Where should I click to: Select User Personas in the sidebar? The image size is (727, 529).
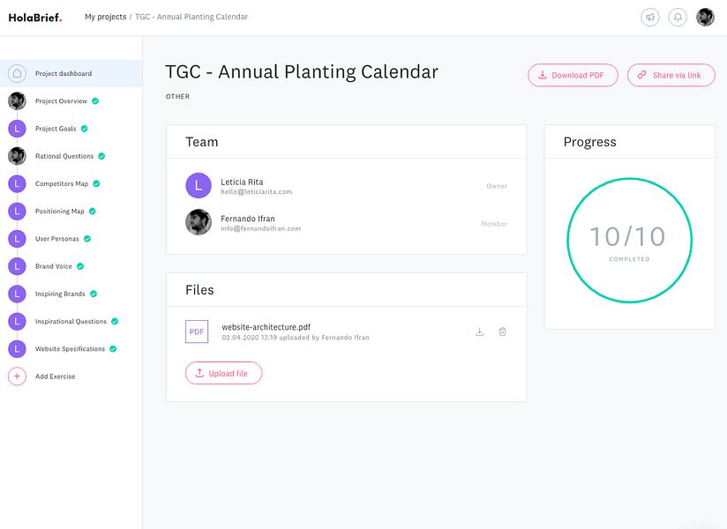tap(56, 239)
